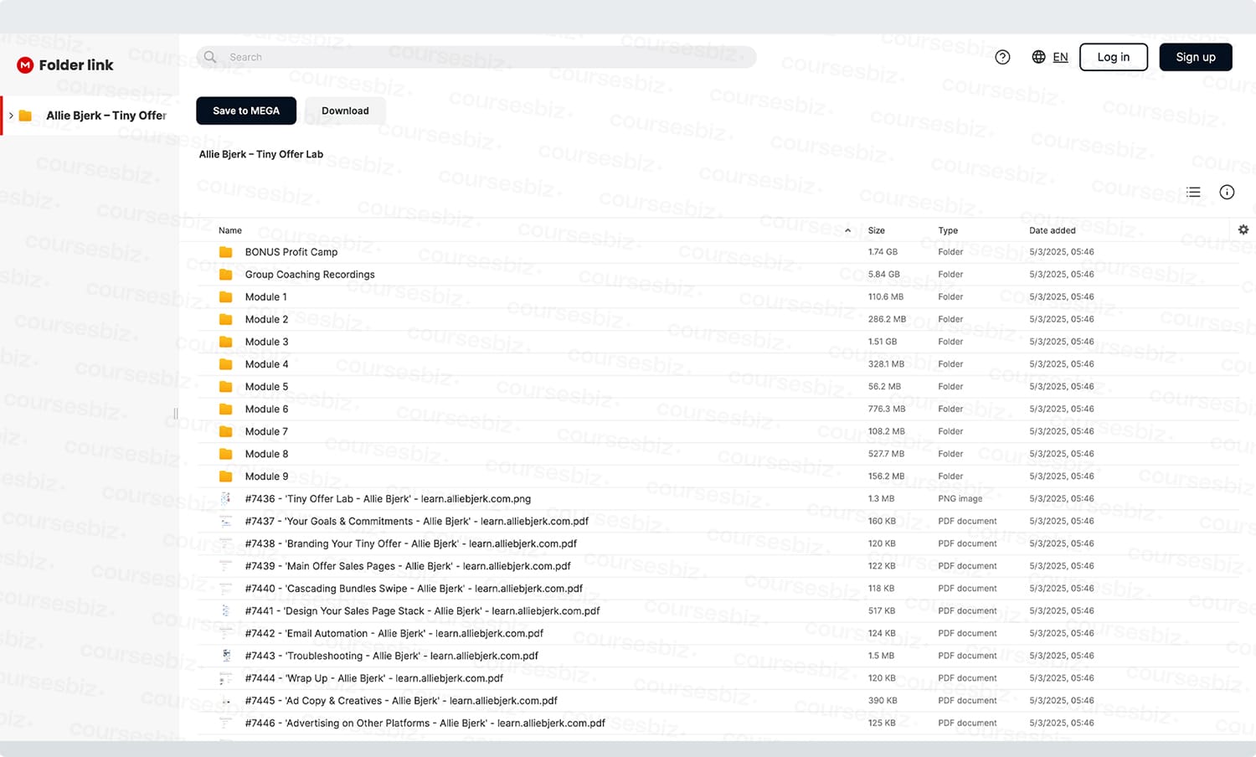Viewport: 1256px width, 757px height.
Task: Click the #7437 PDF file icon
Action: [x=225, y=522]
